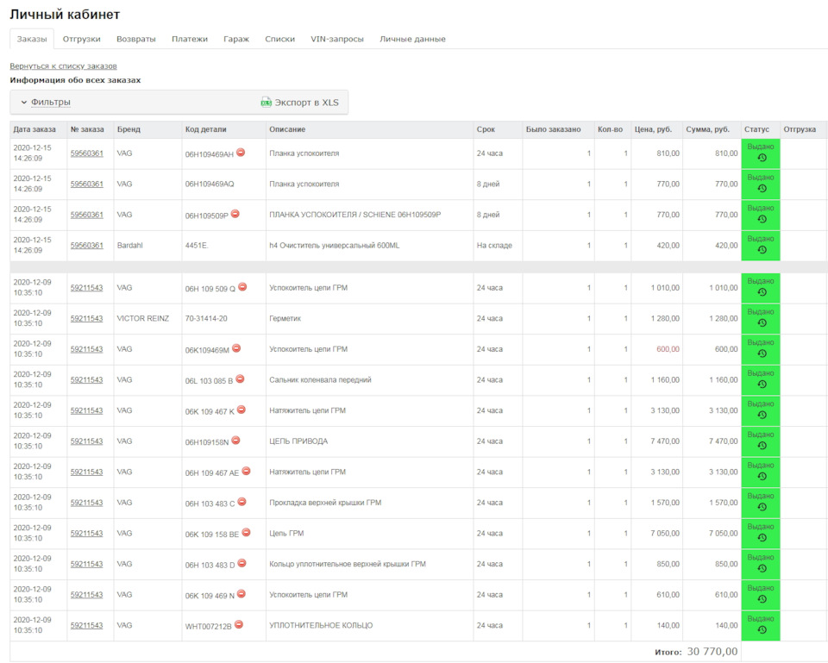Open the VIN-запросы tab

pos(336,39)
